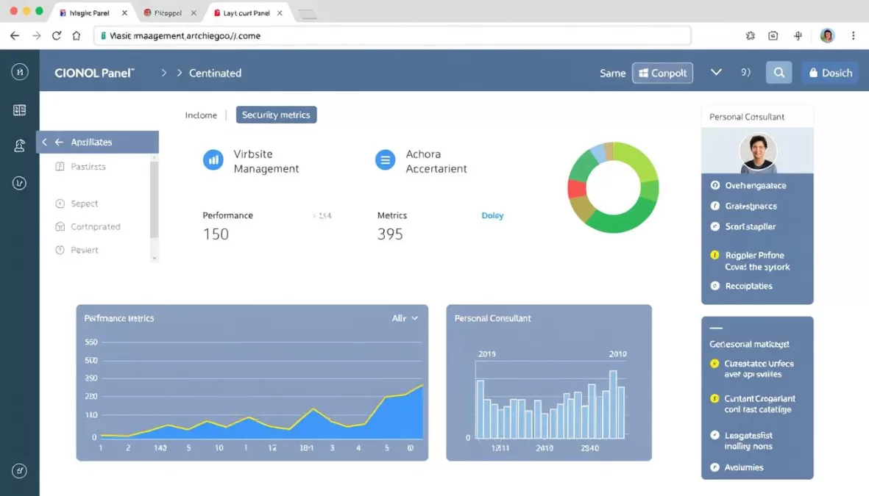This screenshot has width=869, height=496.
Task: Click the Achora Accertarient list icon
Action: [x=385, y=159]
